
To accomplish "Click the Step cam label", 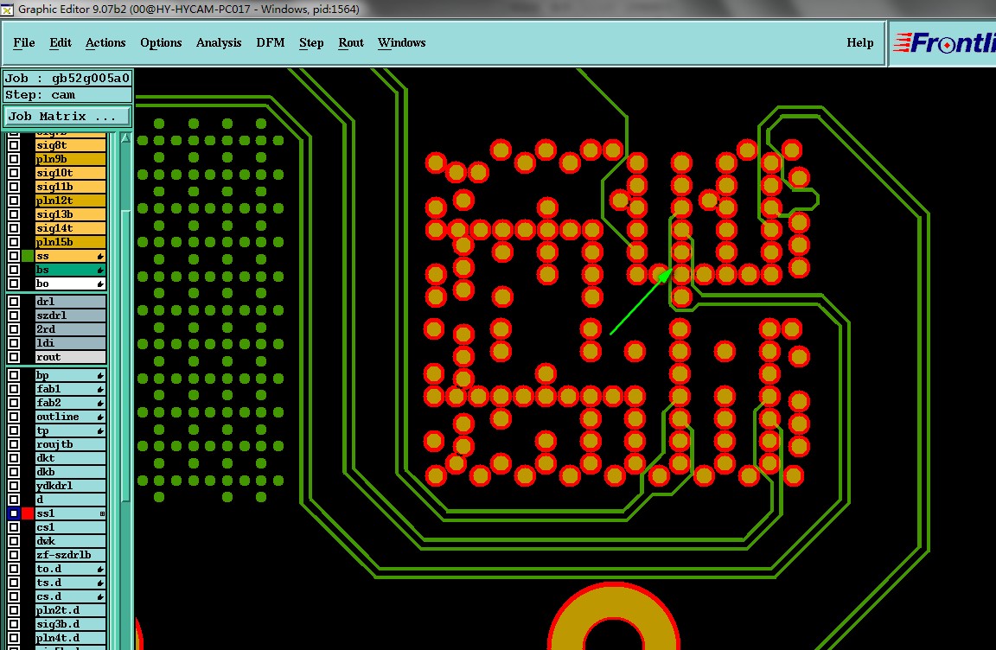I will [67, 94].
